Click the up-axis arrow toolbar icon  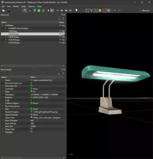(x=57, y=10)
